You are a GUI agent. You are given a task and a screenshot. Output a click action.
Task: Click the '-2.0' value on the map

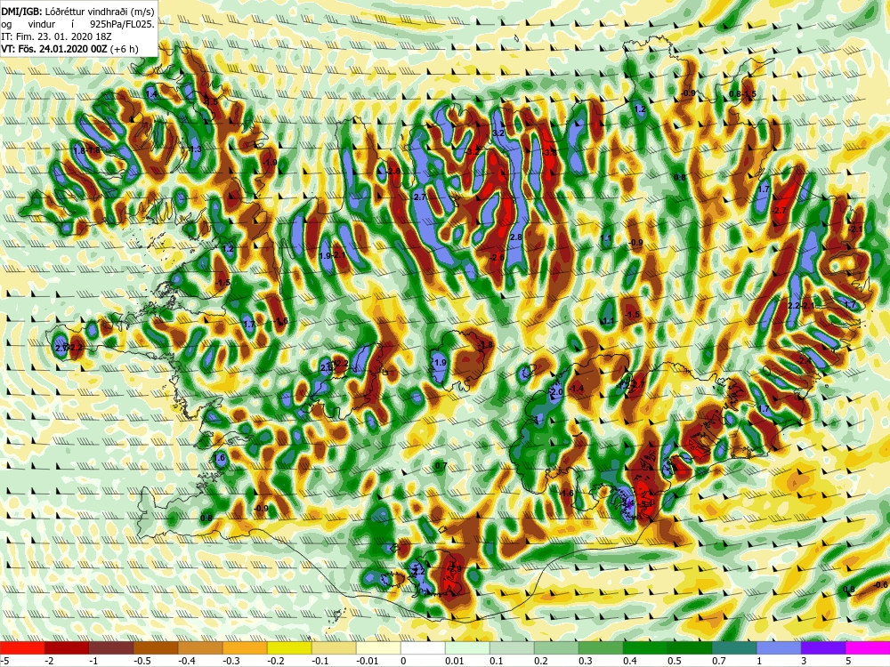pyautogui.click(x=555, y=392)
